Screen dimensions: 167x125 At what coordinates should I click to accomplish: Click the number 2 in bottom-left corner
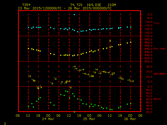5,123
